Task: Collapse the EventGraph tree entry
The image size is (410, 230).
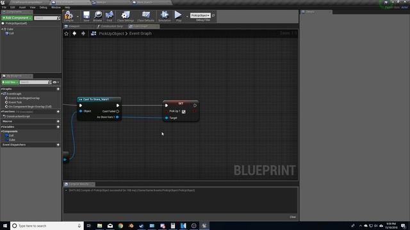Action: point(2,94)
